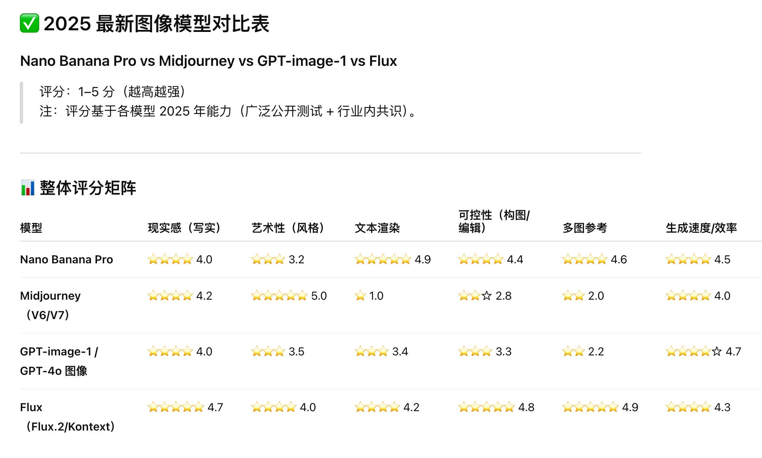
Task: Click the Flux（Flux.2/Kontext）row label
Action: click(67, 417)
